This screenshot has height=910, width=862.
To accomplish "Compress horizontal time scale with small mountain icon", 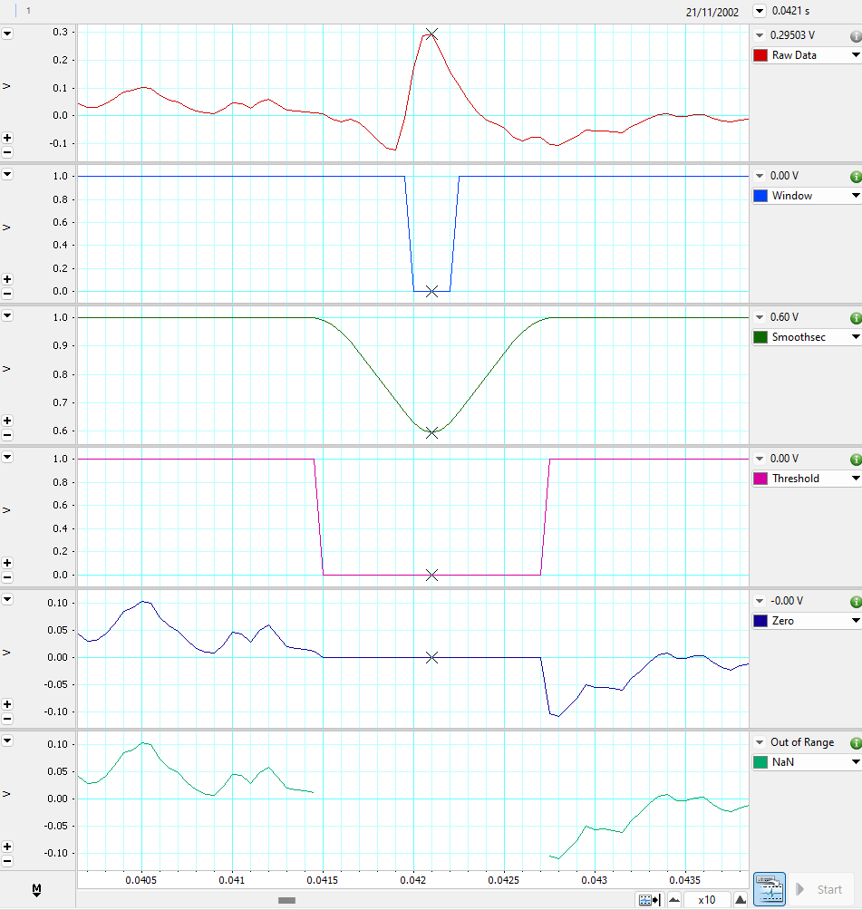I will pos(673,900).
